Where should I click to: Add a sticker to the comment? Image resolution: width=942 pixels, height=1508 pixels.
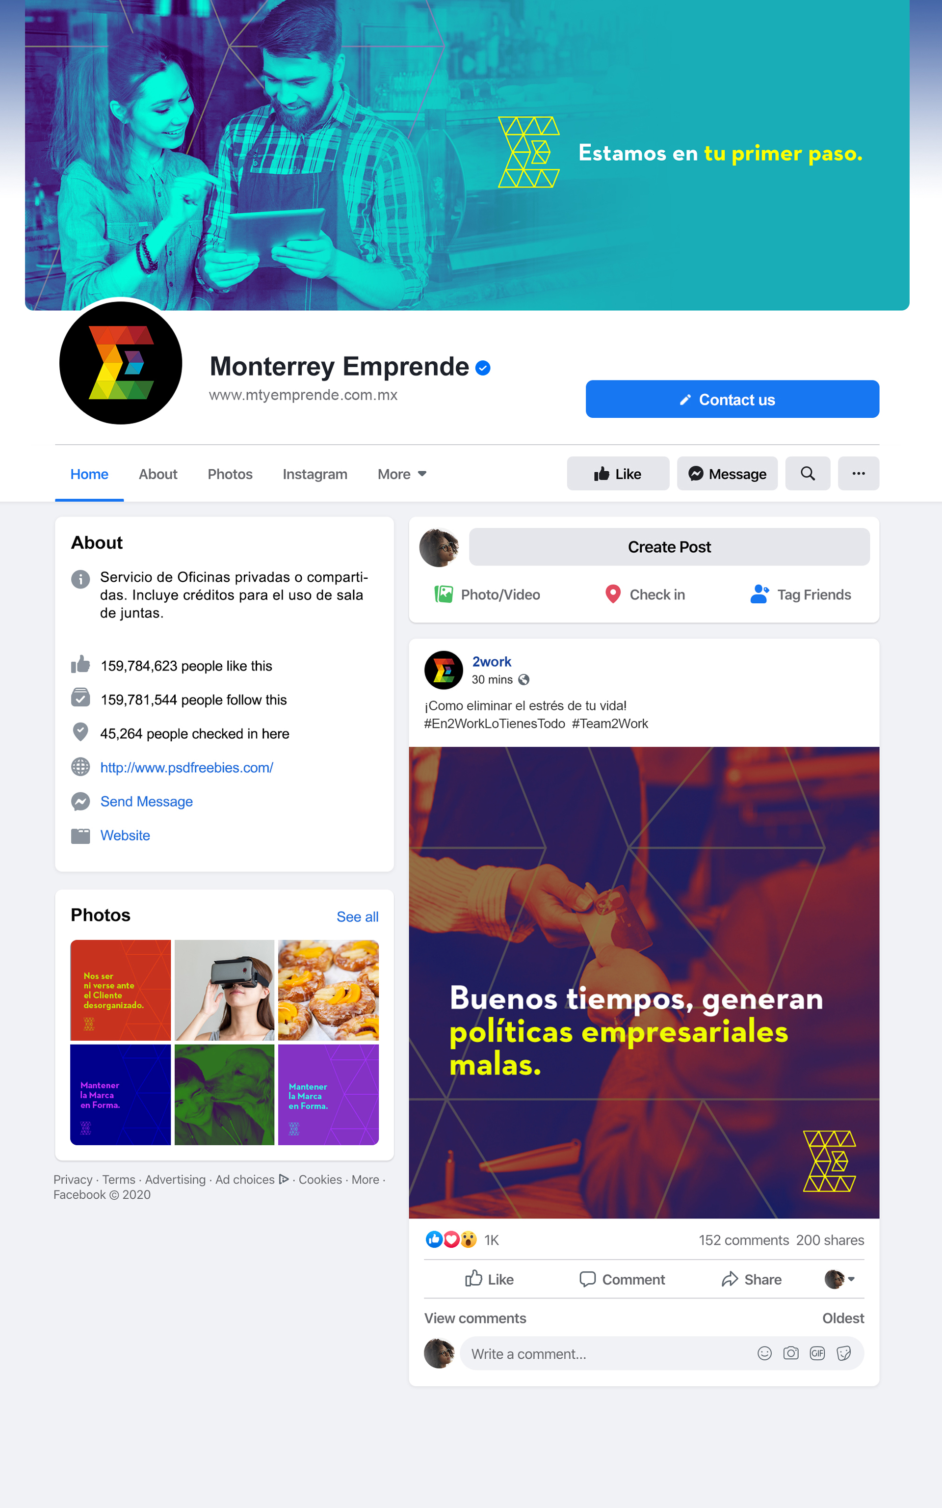click(x=843, y=1353)
